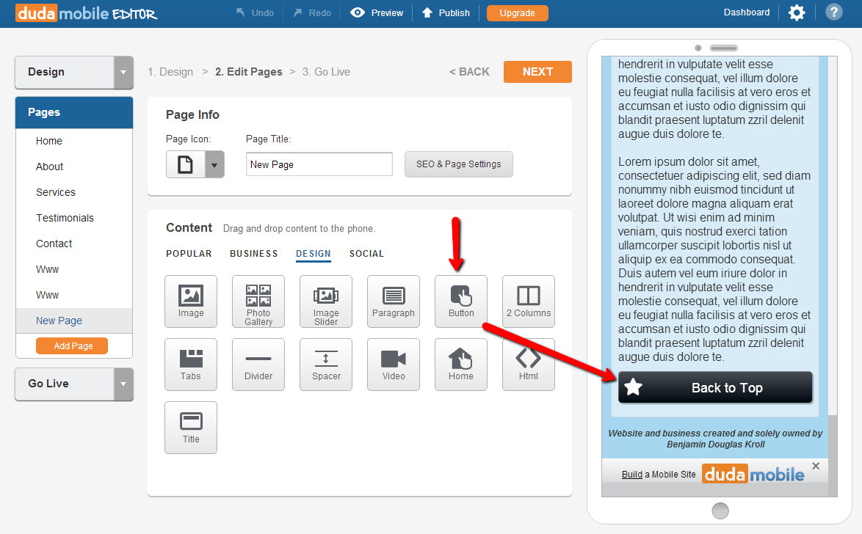The width and height of the screenshot is (862, 534).
Task: Click the duda mobile editor logo
Action: [x=87, y=12]
